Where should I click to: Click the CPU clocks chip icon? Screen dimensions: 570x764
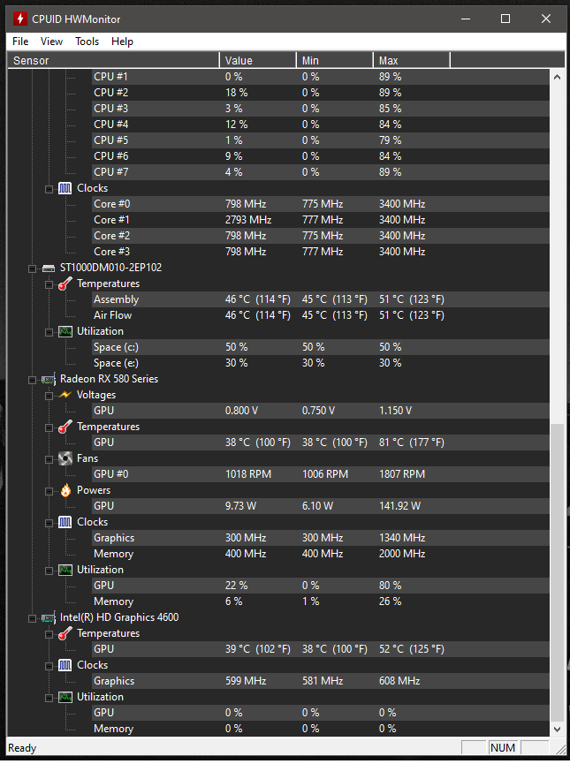click(65, 188)
